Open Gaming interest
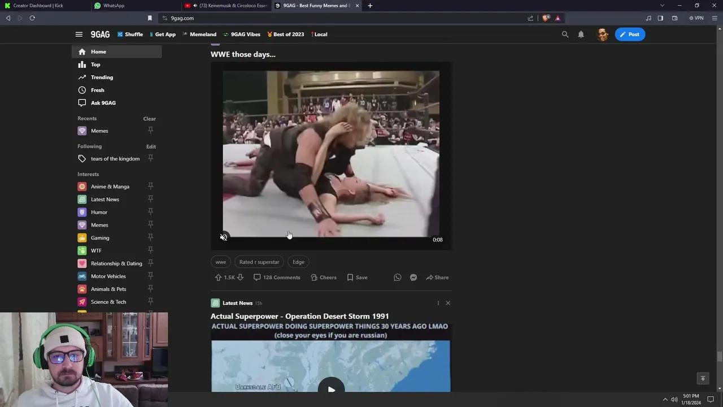The width and height of the screenshot is (723, 407). (100, 238)
